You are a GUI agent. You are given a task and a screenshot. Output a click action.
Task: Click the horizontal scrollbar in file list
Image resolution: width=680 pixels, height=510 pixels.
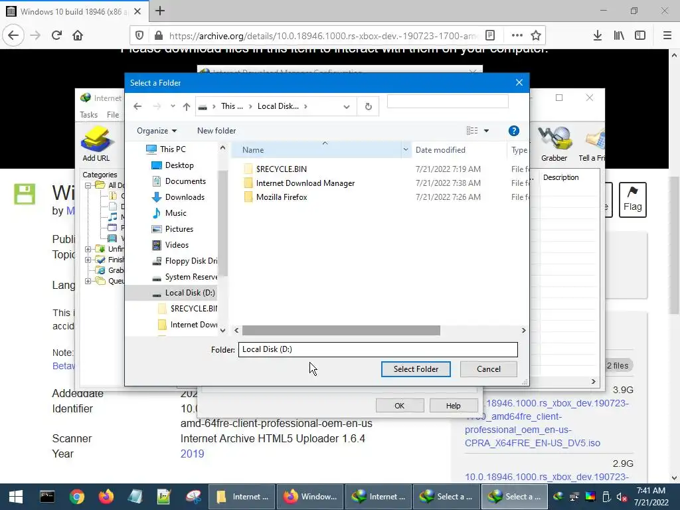click(x=341, y=331)
